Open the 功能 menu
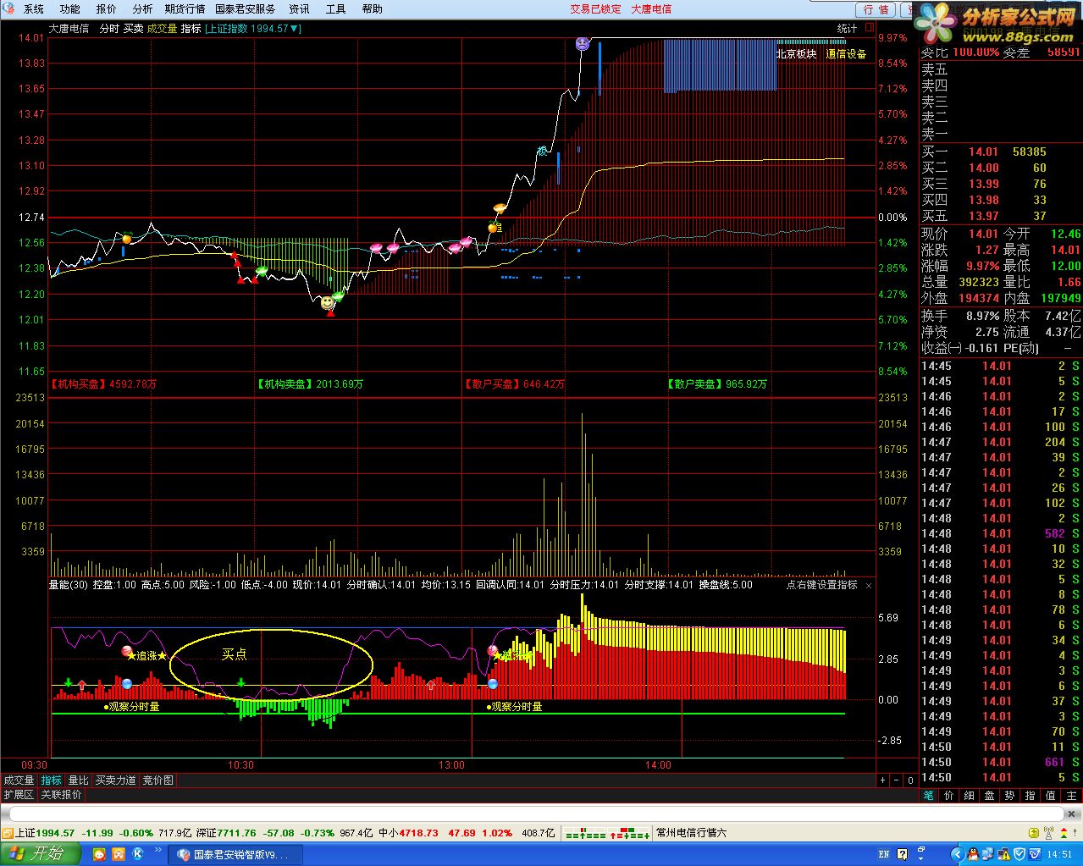 [x=70, y=8]
